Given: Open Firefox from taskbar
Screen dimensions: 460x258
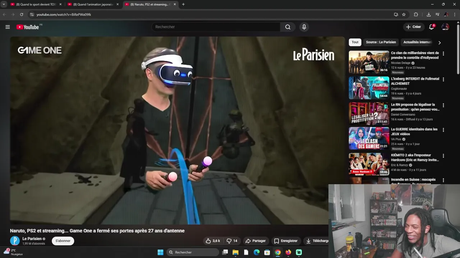Looking at the screenshot, I should (x=288, y=252).
